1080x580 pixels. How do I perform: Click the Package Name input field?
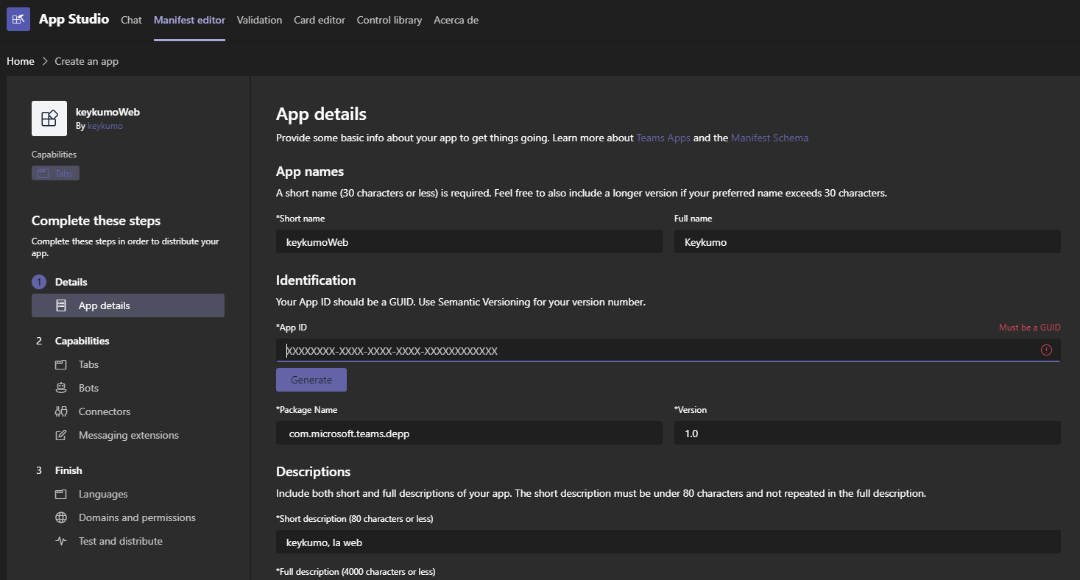pos(469,433)
